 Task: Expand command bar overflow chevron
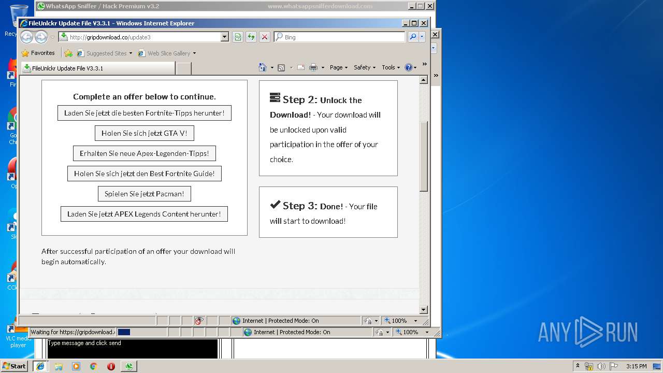pyautogui.click(x=424, y=64)
